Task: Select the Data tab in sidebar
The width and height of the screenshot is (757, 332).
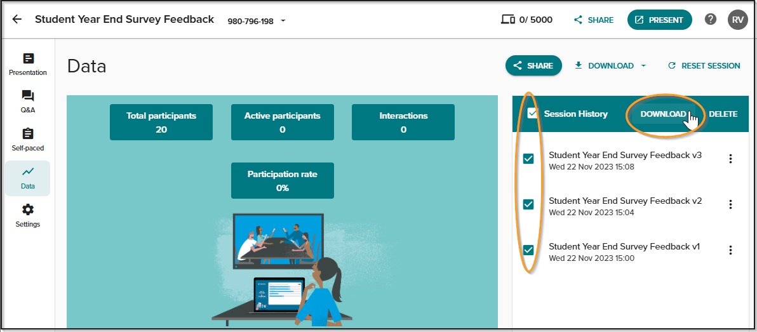Action: point(28,178)
